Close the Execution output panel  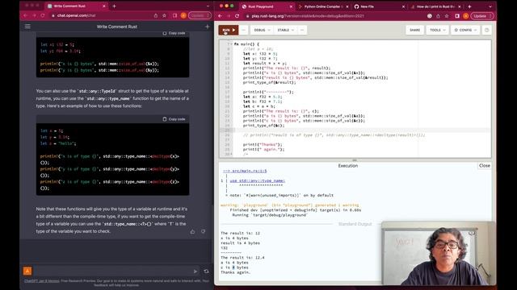[485, 166]
